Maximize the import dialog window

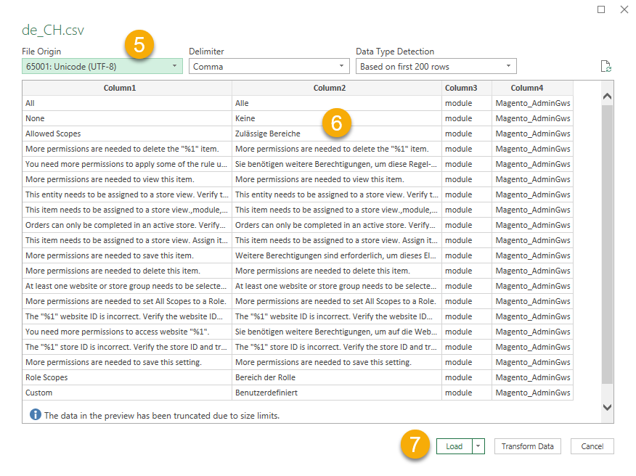click(x=600, y=9)
